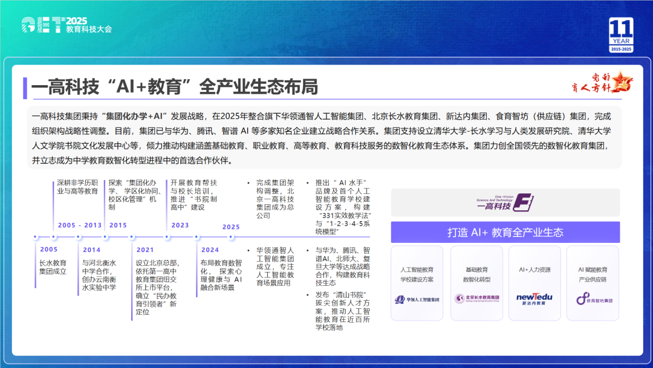Click the 打造 AI+ 教育全产业生态 banner
The image size is (653, 368).
pyautogui.click(x=505, y=232)
